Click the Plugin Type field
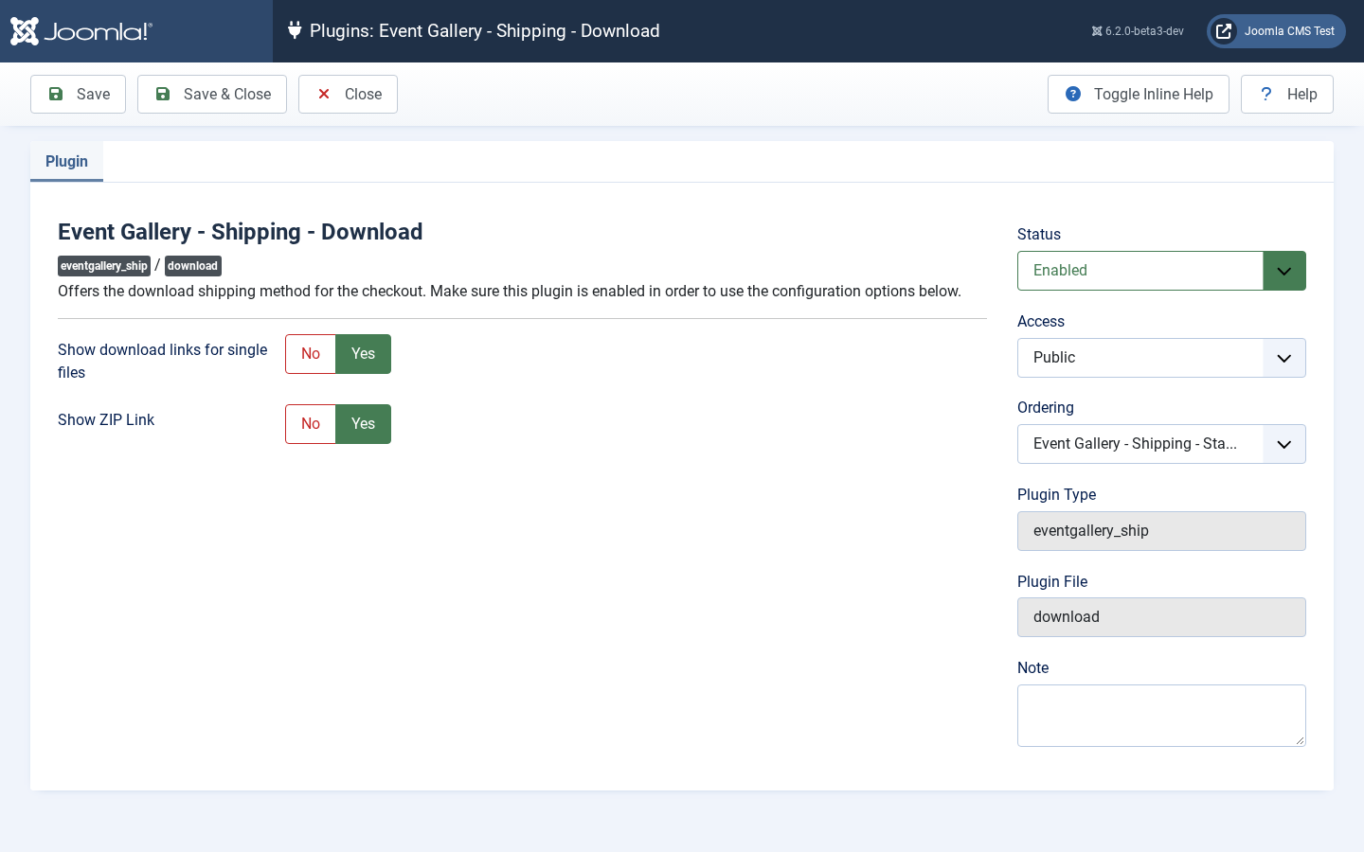Viewport: 1364px width, 852px height. tap(1161, 531)
